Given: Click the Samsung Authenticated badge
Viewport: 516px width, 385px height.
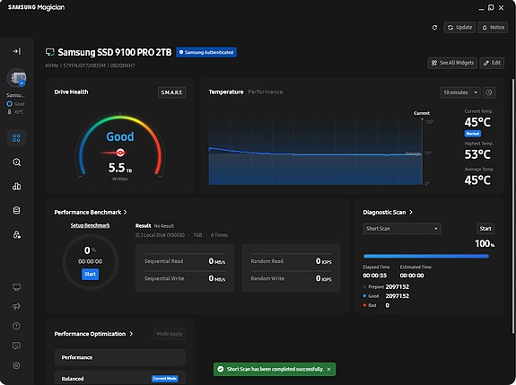Looking at the screenshot, I should [206, 52].
